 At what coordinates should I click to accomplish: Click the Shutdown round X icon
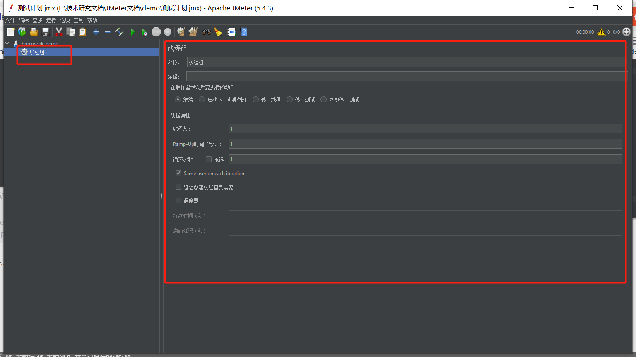[x=168, y=32]
